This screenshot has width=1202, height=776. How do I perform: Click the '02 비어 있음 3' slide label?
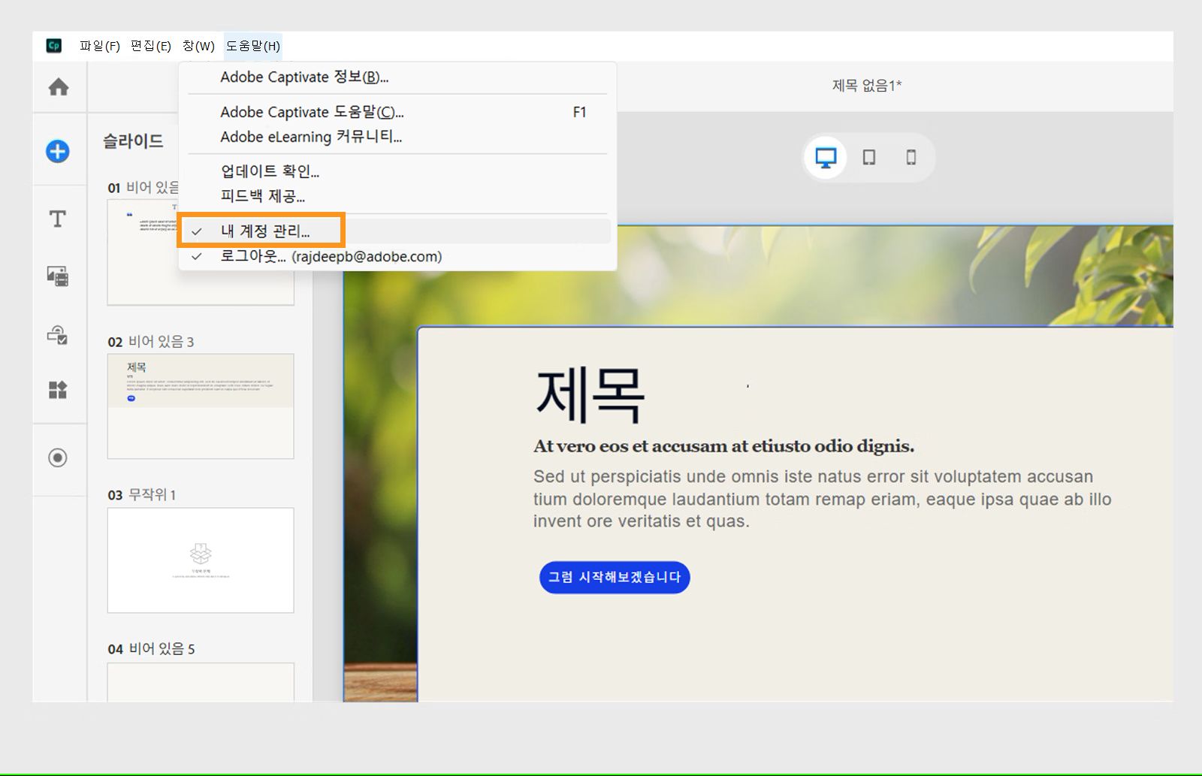151,342
